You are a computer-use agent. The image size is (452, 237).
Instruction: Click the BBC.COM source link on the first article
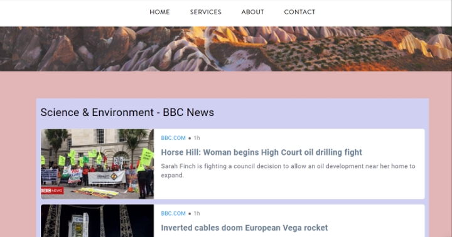tap(173, 138)
